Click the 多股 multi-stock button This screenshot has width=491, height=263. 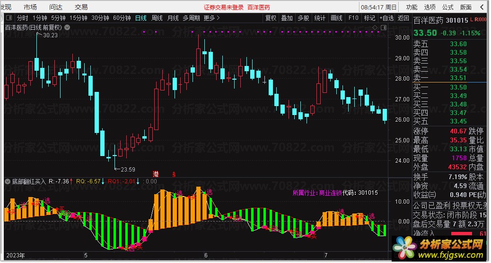[303, 18]
